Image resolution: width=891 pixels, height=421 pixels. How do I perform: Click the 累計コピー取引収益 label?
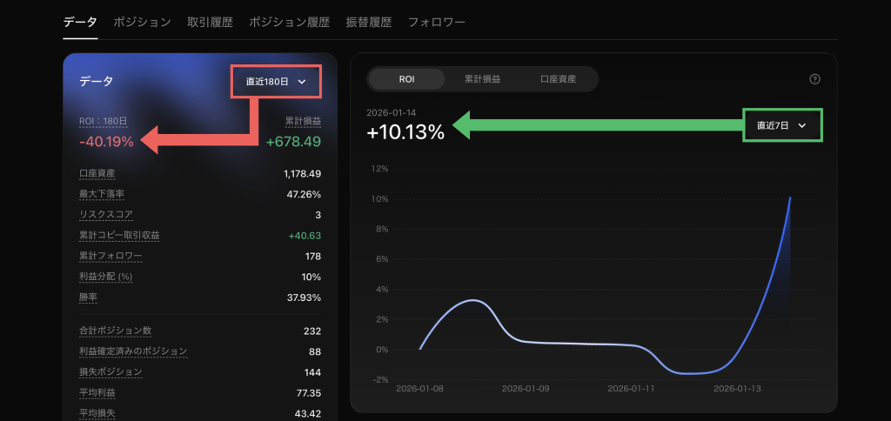[x=119, y=236]
